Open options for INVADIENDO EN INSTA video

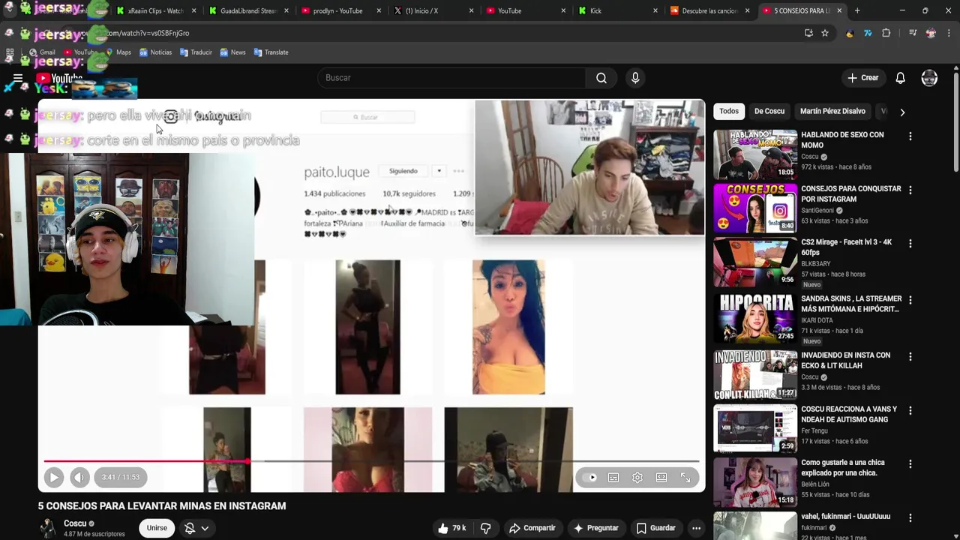coord(910,357)
